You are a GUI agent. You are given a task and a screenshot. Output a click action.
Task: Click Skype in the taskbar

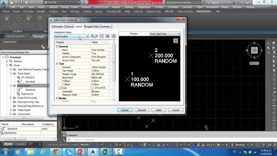pos(68,152)
